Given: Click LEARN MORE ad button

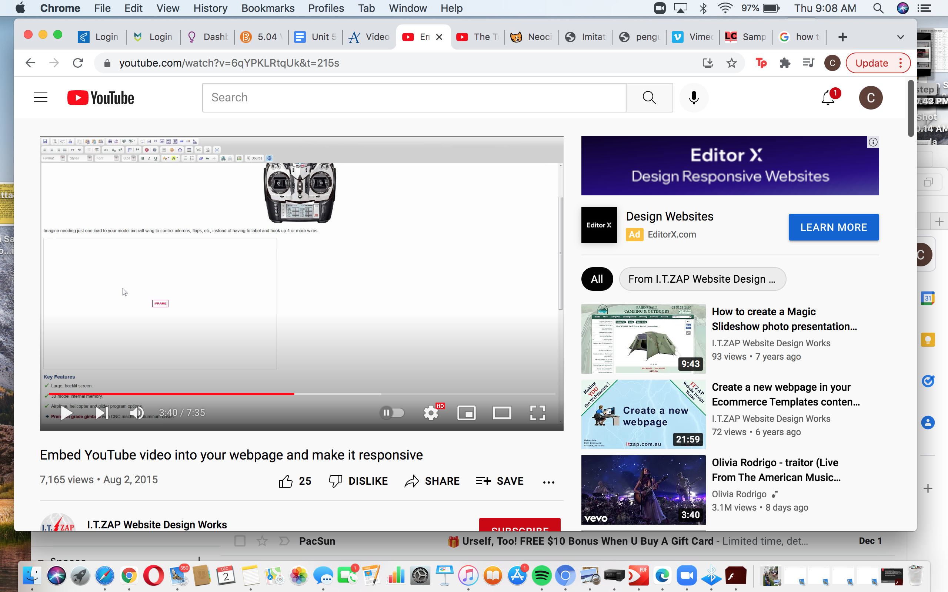Looking at the screenshot, I should [833, 227].
